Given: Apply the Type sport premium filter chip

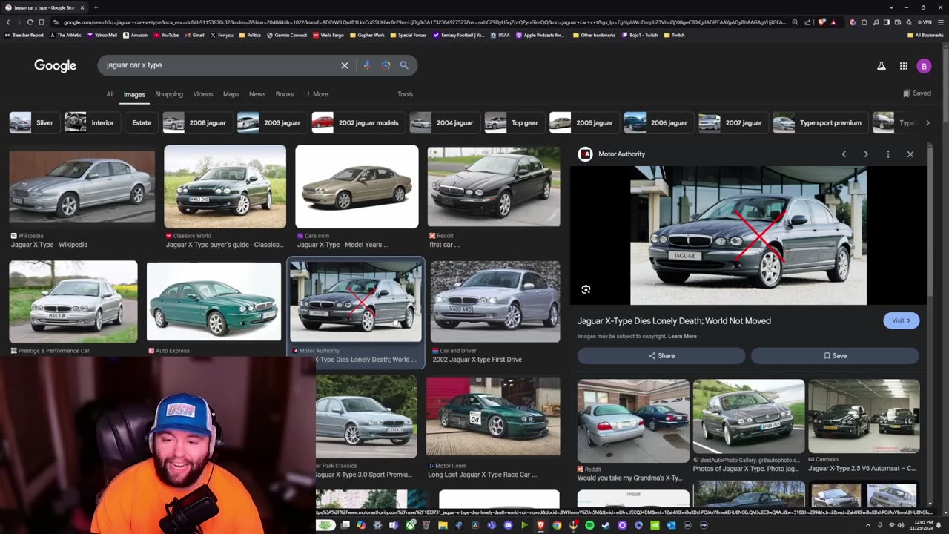Looking at the screenshot, I should (819, 122).
